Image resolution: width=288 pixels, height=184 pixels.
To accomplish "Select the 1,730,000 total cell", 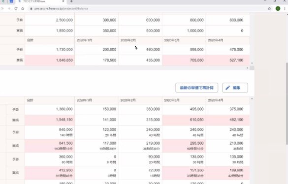I will (x=50, y=49).
